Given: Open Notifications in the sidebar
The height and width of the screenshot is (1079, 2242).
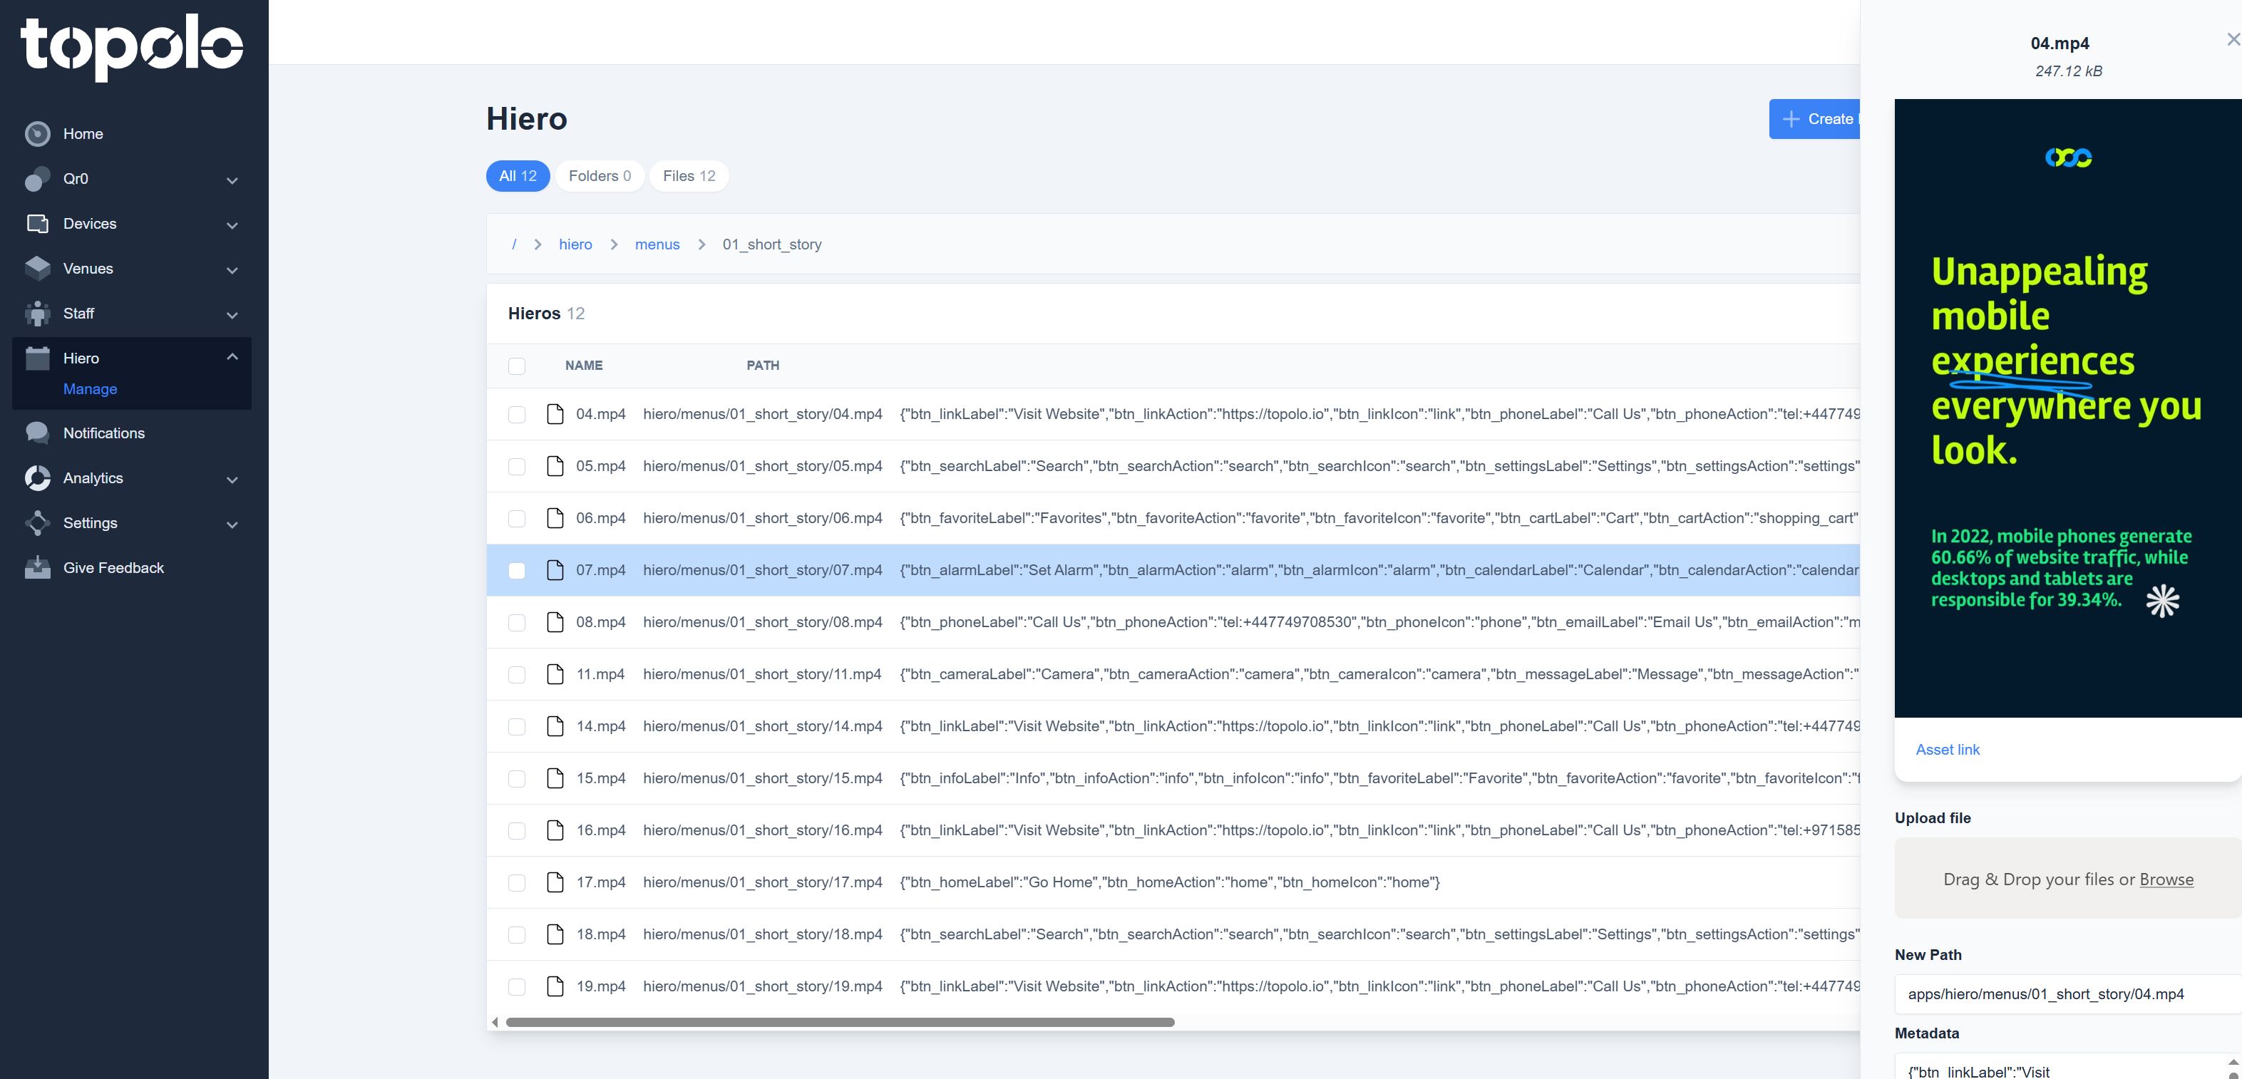Looking at the screenshot, I should click(x=103, y=433).
